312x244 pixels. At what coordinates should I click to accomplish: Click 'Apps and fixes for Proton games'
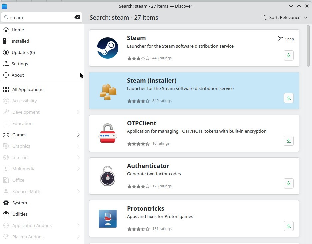[160, 216]
